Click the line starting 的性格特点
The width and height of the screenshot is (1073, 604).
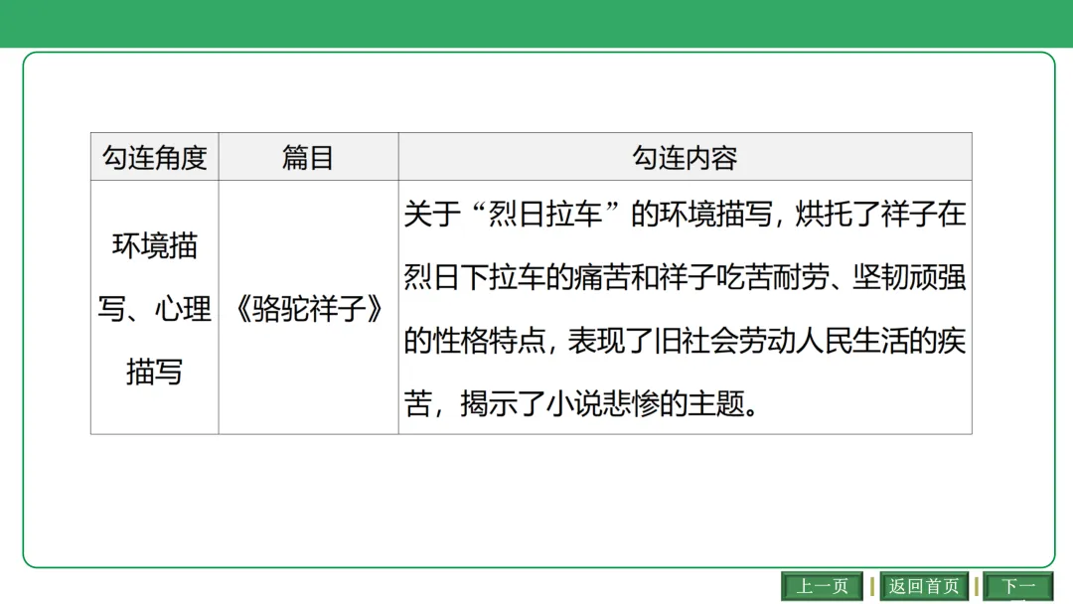coord(685,341)
